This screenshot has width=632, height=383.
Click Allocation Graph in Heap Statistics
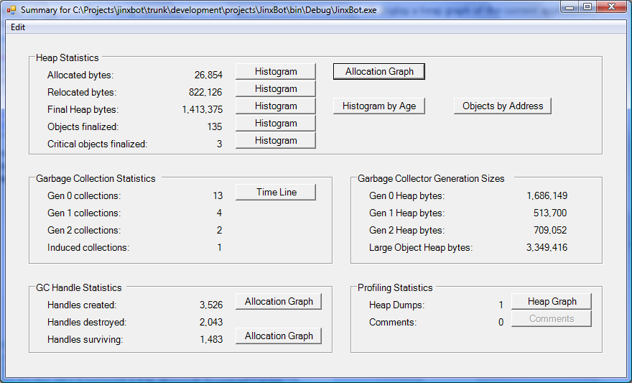(379, 72)
